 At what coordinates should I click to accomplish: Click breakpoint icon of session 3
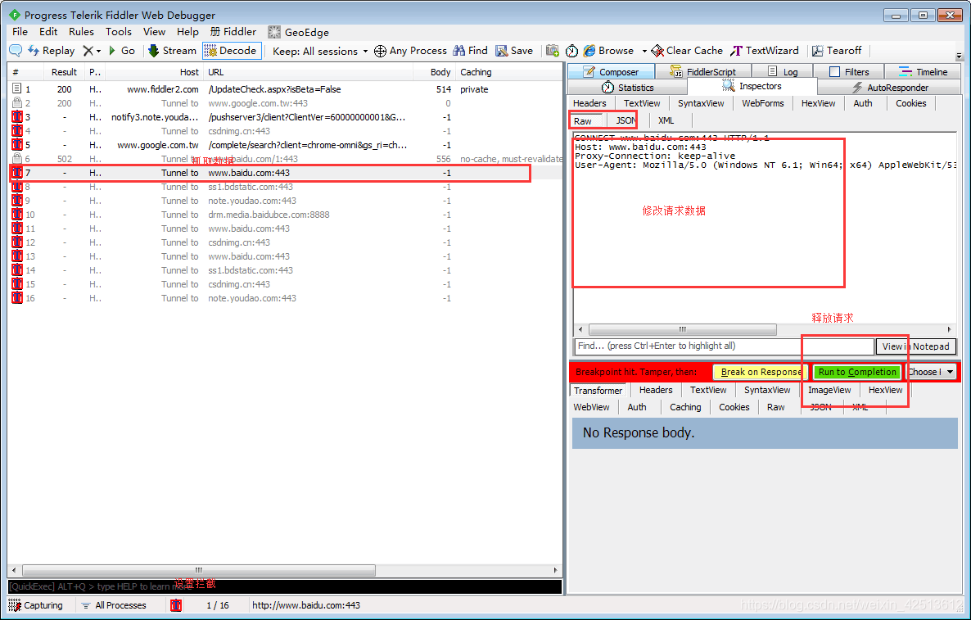click(16, 117)
